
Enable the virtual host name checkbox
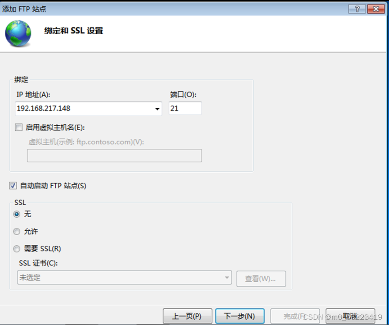coord(18,127)
